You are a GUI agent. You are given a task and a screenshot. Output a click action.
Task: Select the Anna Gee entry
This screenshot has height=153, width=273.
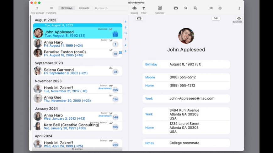pos(78,98)
